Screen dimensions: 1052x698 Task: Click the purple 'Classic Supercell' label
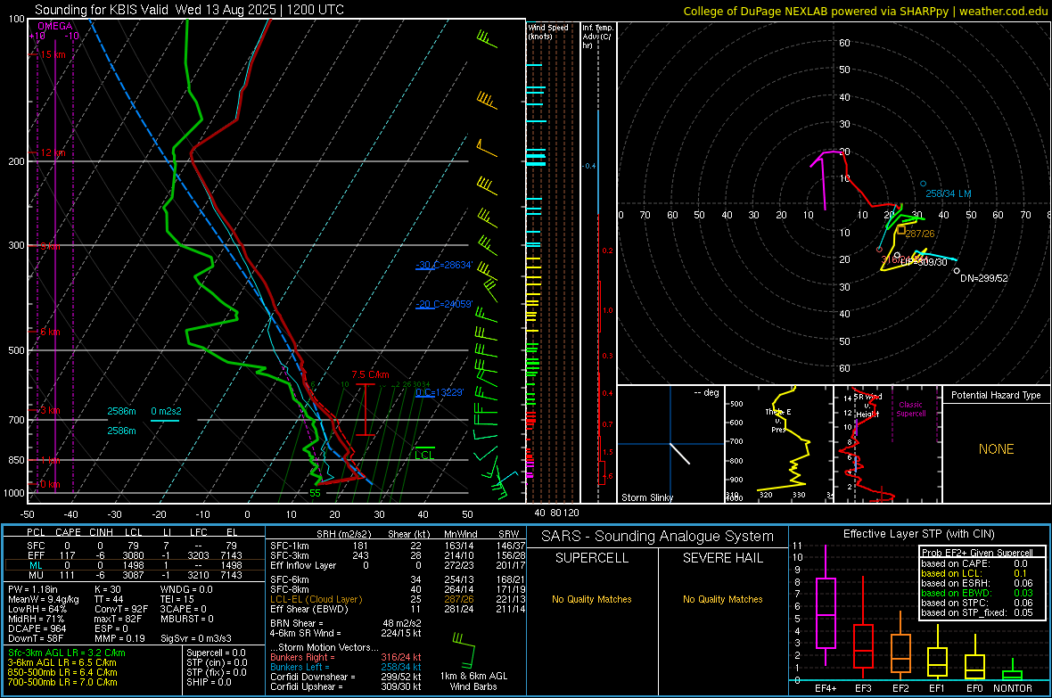click(910, 409)
